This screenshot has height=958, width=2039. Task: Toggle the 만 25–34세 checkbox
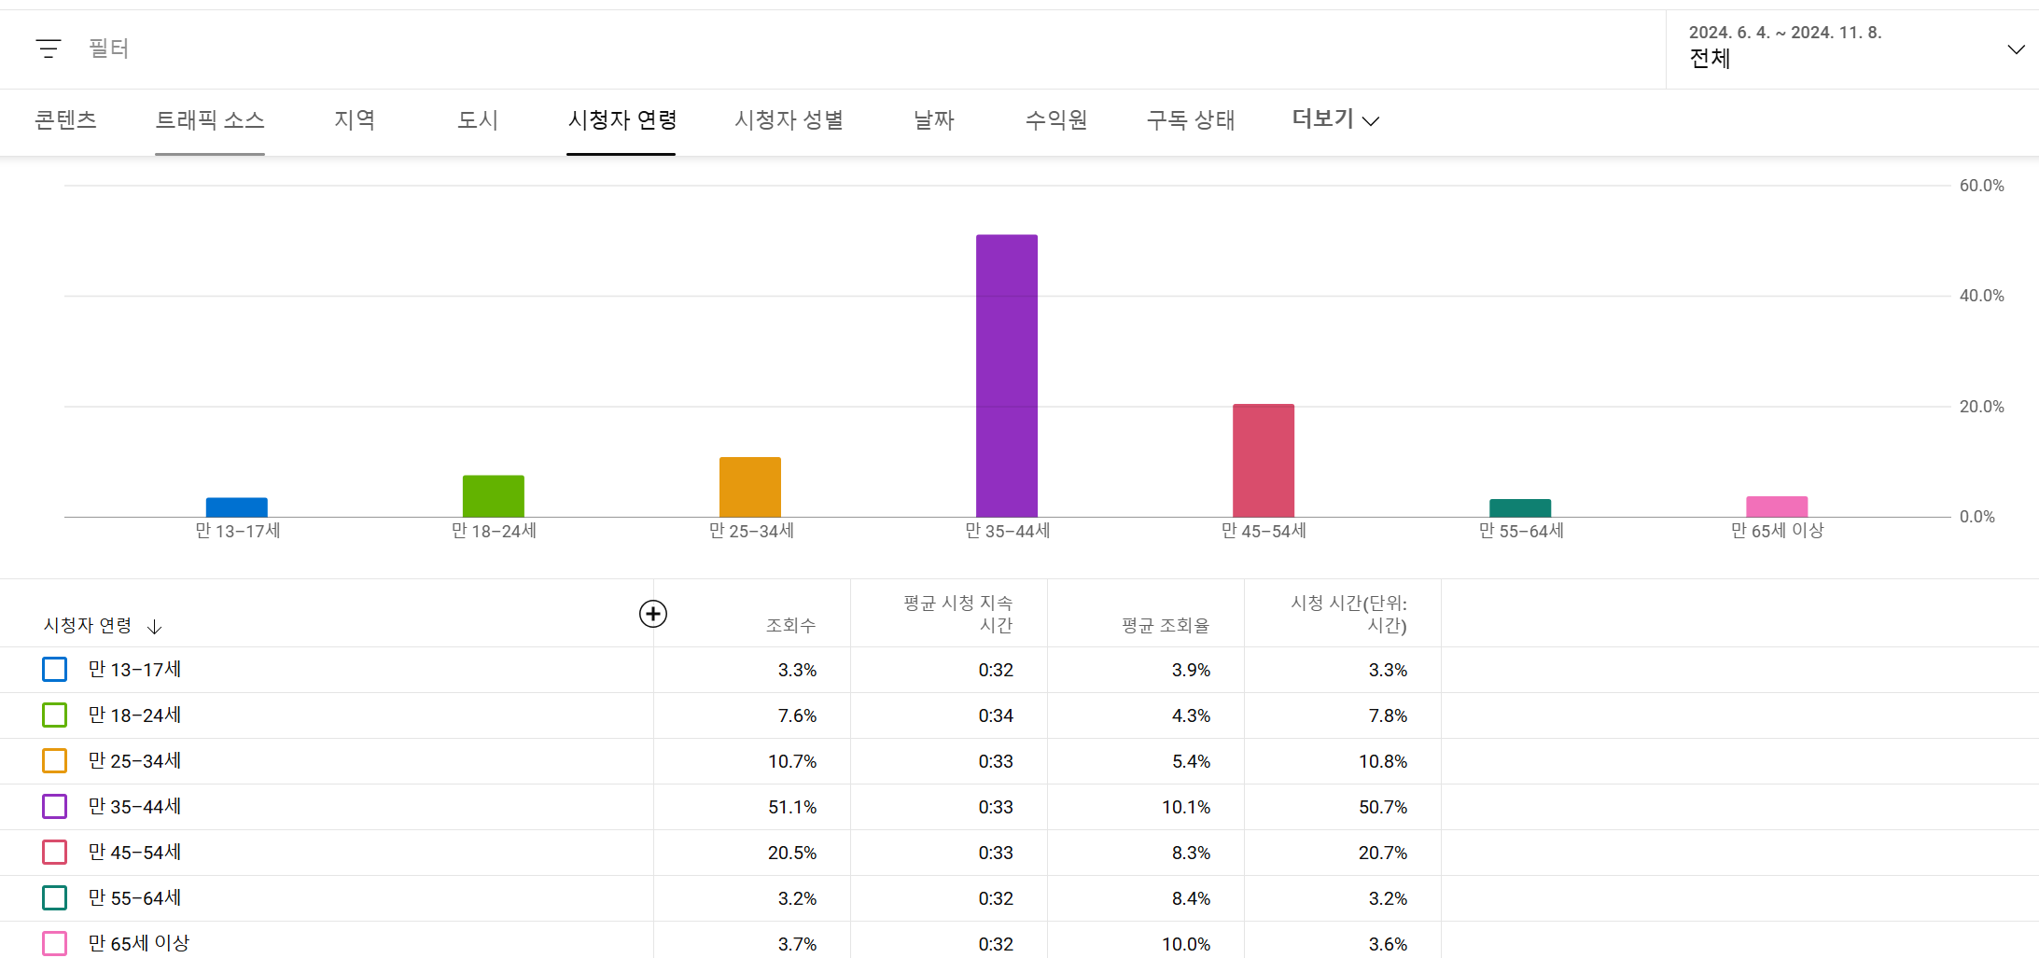(55, 761)
